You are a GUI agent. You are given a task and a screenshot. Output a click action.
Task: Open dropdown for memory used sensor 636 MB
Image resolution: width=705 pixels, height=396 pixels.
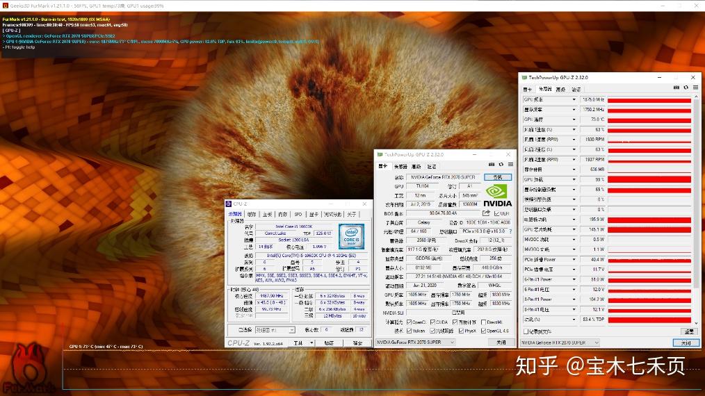[x=574, y=170]
